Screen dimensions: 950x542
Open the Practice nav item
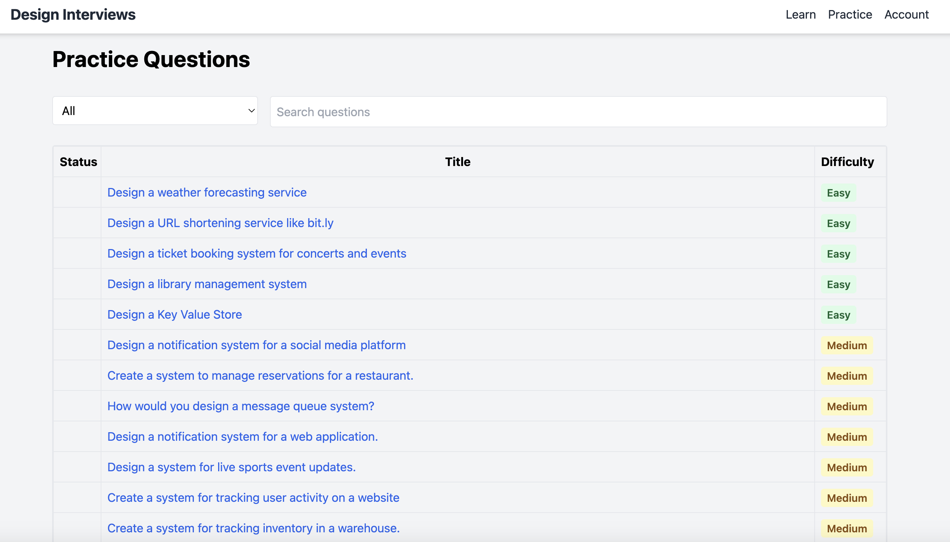point(850,15)
